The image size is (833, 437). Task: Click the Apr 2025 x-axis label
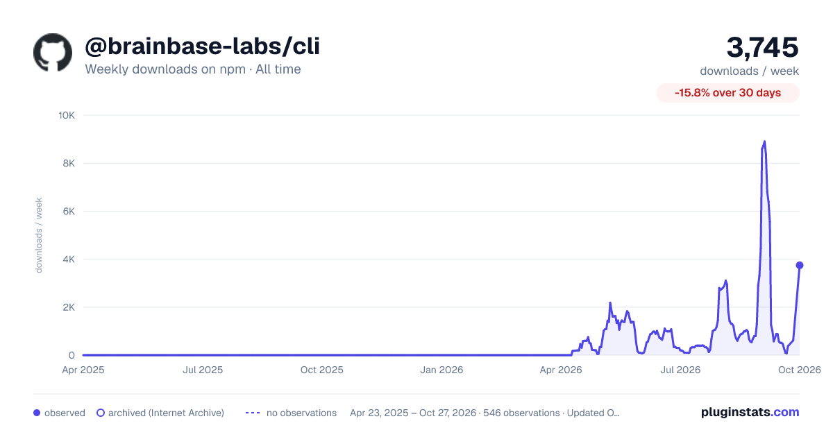coord(83,370)
